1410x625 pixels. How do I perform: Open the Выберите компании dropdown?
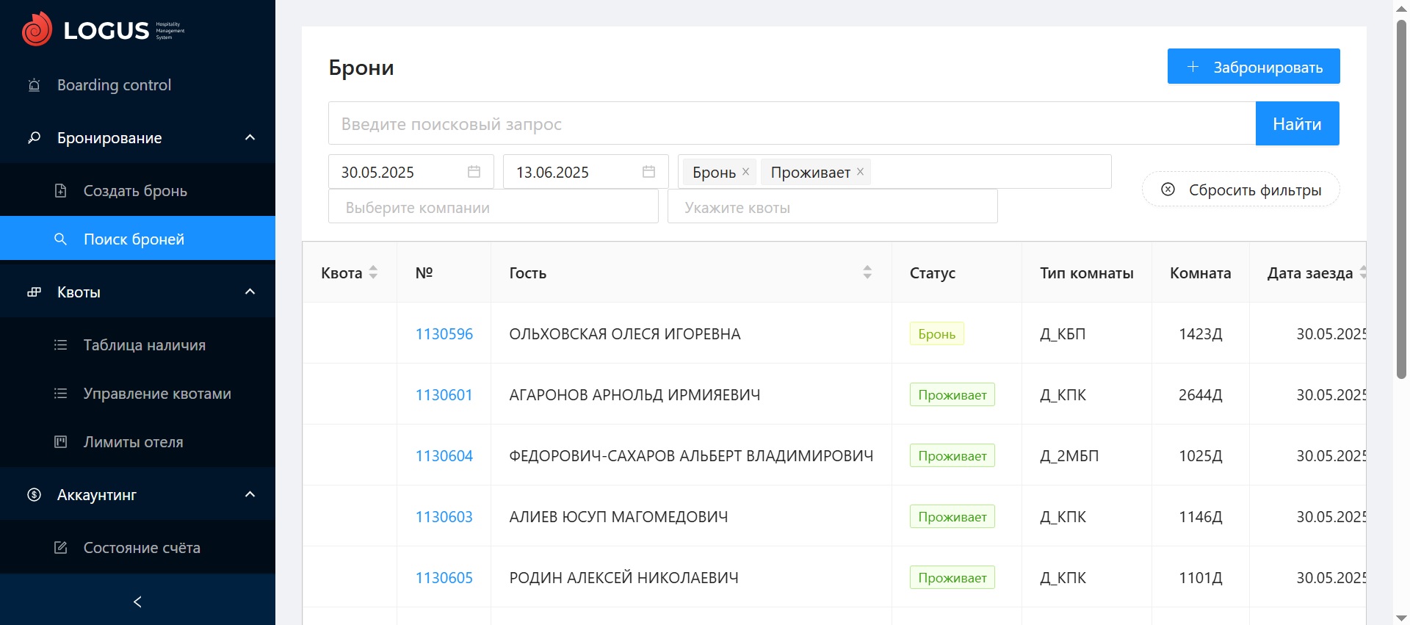pos(493,208)
